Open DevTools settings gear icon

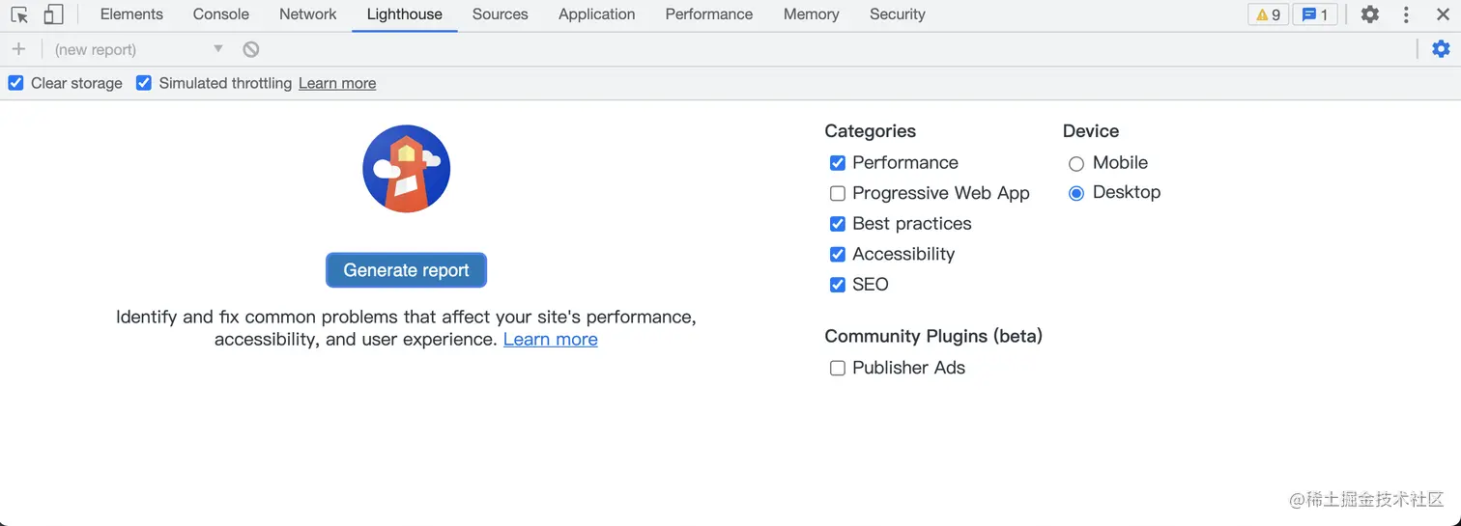pos(1369,14)
